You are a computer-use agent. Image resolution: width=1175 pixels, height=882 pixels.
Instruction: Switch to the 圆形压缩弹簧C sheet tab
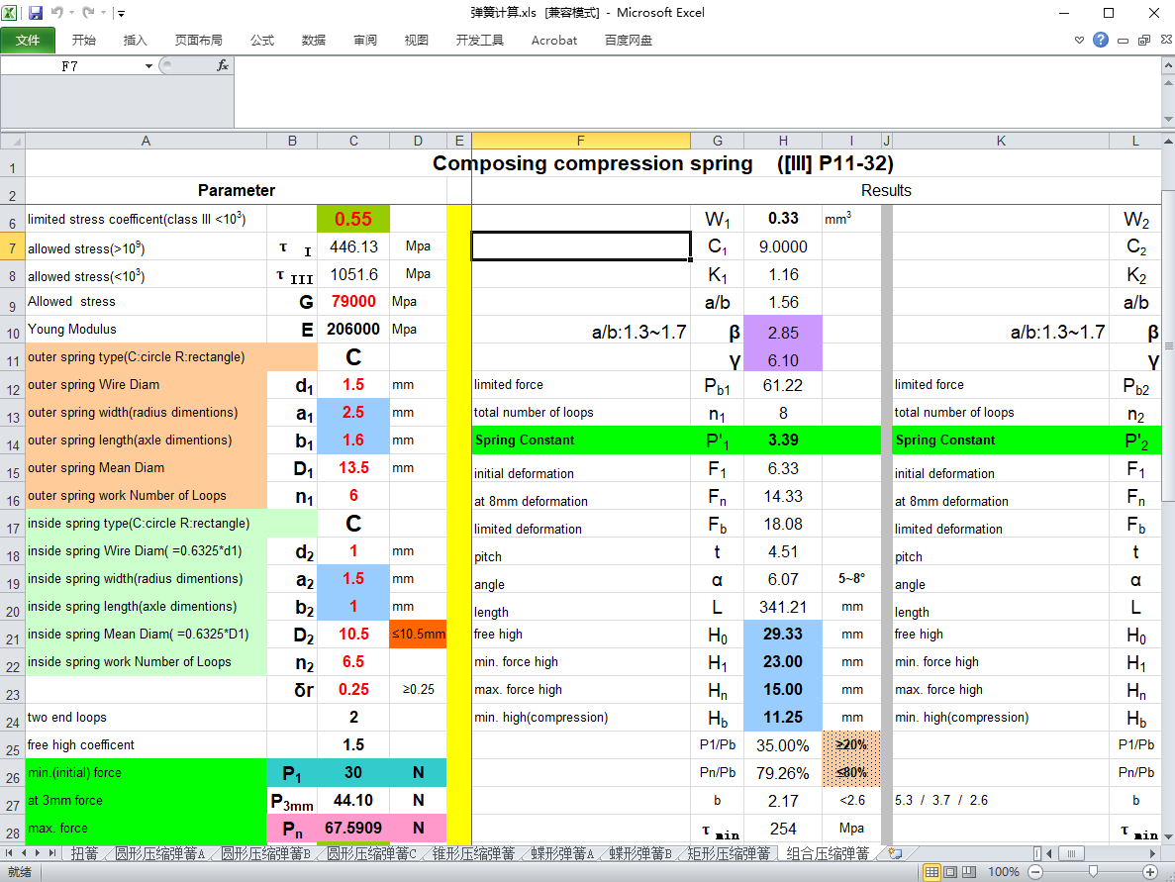371,853
